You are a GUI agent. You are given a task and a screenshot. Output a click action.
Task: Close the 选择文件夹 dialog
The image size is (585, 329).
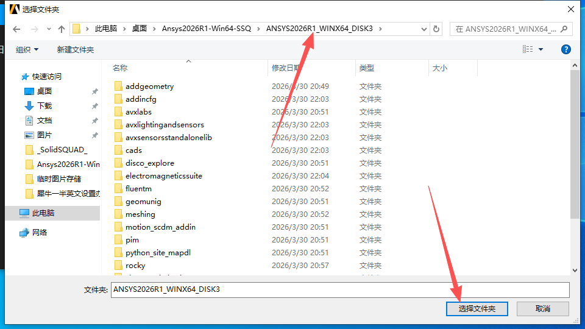[x=571, y=9]
